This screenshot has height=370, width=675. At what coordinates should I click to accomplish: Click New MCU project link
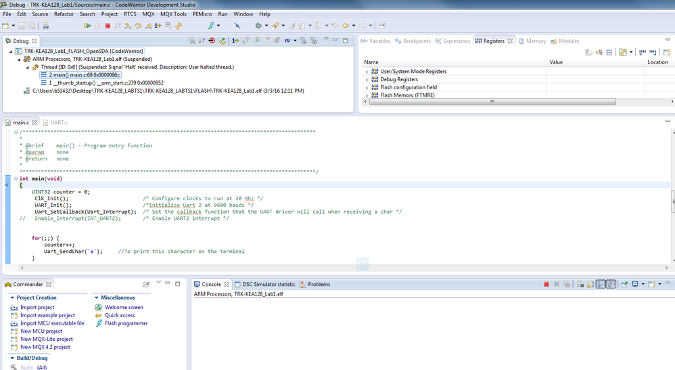pos(41,331)
